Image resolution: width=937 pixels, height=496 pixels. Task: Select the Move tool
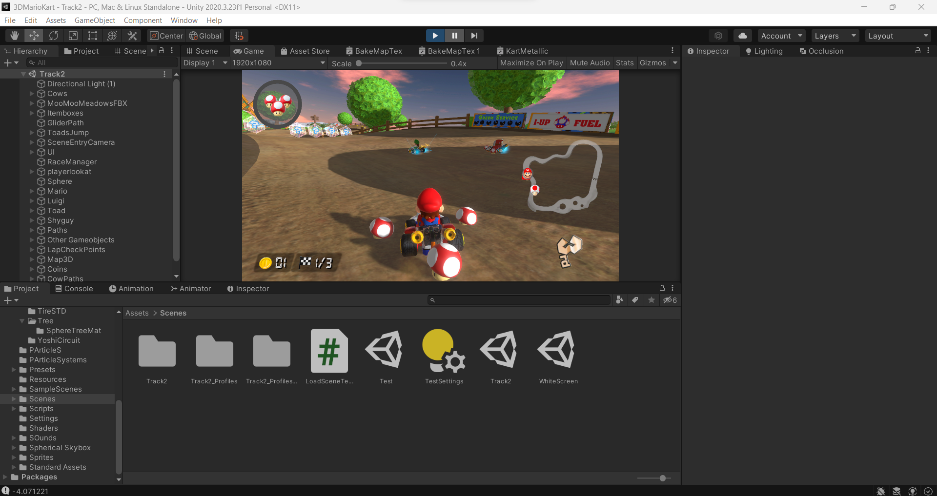coord(34,36)
